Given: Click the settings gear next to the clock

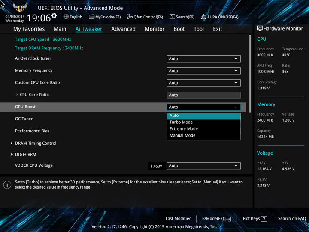Looking at the screenshot, I should pos(54,15).
